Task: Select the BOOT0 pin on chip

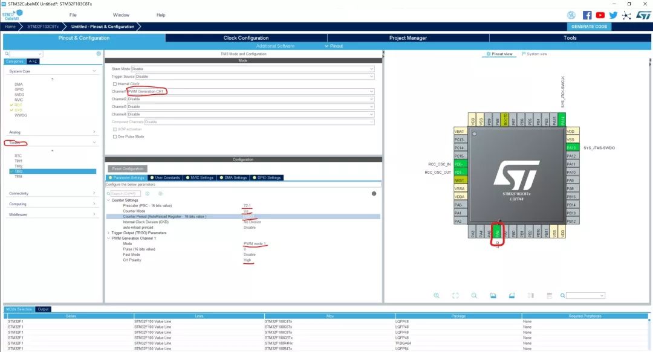Action: point(505,120)
